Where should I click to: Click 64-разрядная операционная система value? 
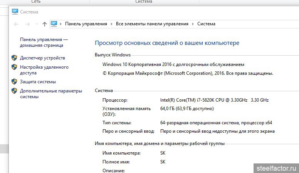coord(216,123)
